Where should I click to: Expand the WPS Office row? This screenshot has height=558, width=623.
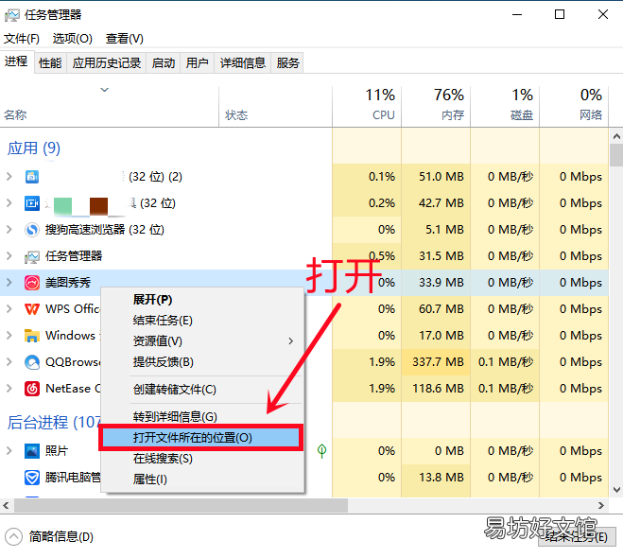(x=9, y=309)
